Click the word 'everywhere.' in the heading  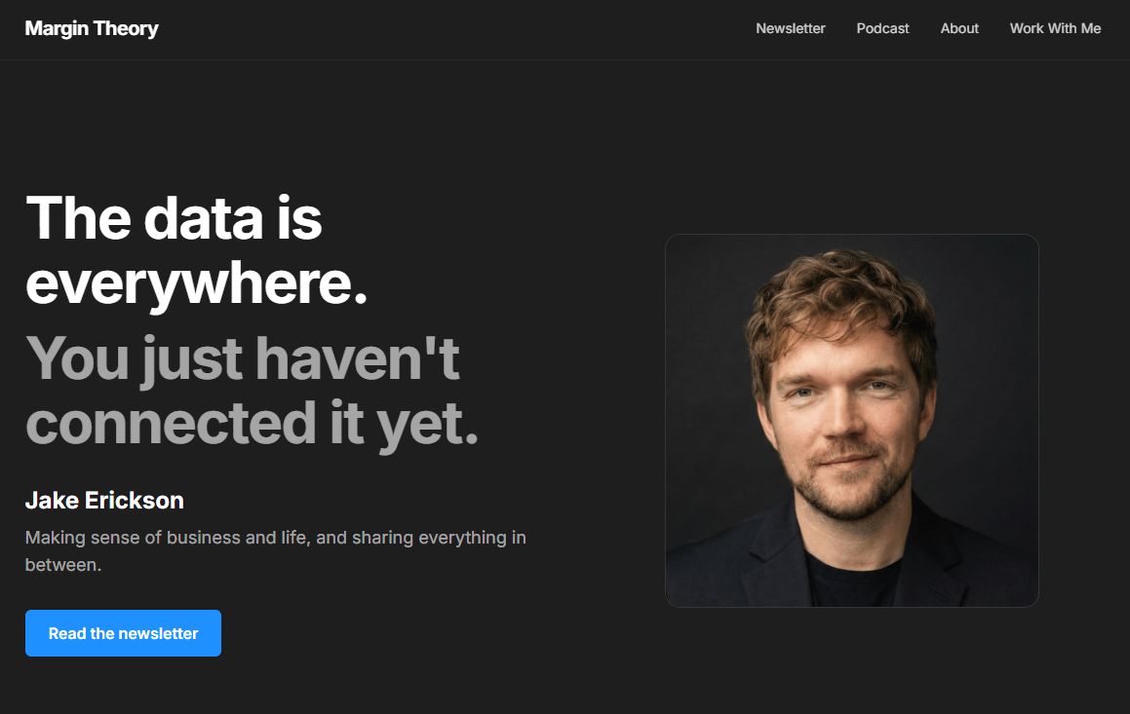tap(196, 284)
